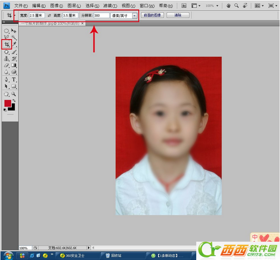Choose the Eyedropper tool

[14, 44]
